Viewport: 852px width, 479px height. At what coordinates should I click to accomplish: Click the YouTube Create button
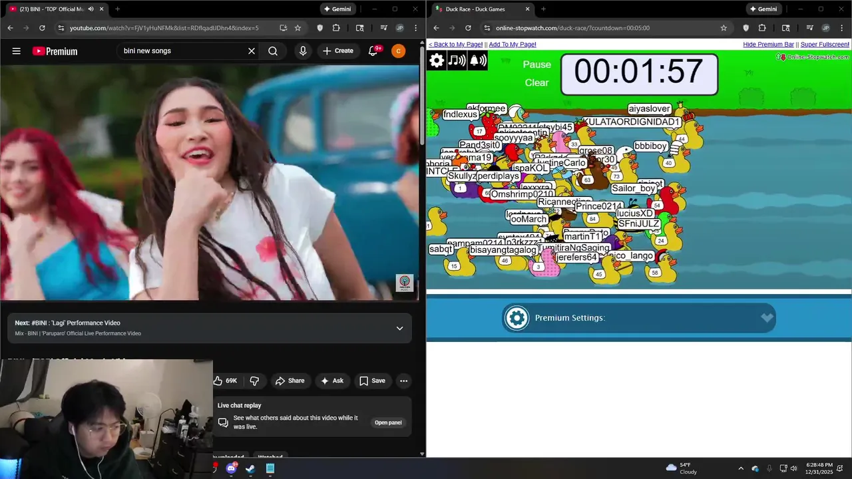click(x=338, y=51)
